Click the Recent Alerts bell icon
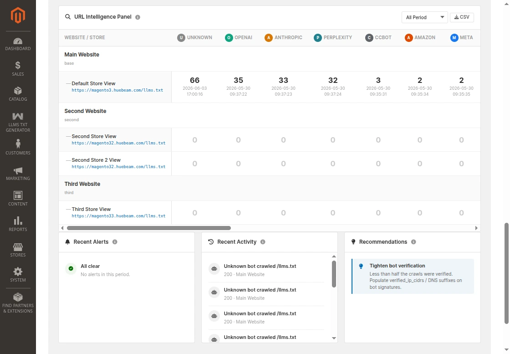 click(68, 242)
